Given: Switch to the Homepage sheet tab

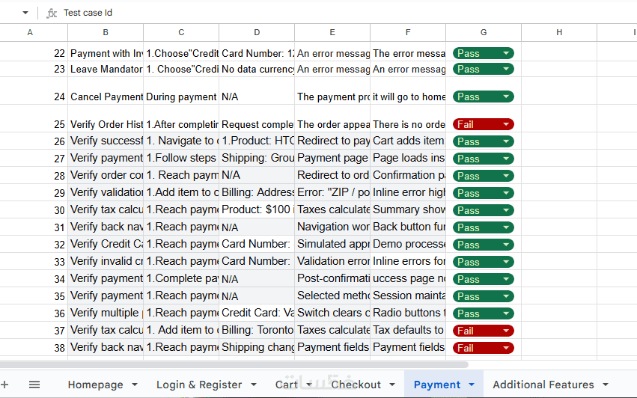Looking at the screenshot, I should pos(95,385).
